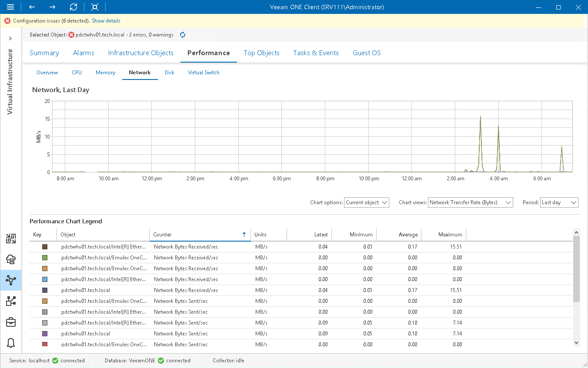The width and height of the screenshot is (588, 368).
Task: Open Alarm Management via the bell icon
Action: 11,343
